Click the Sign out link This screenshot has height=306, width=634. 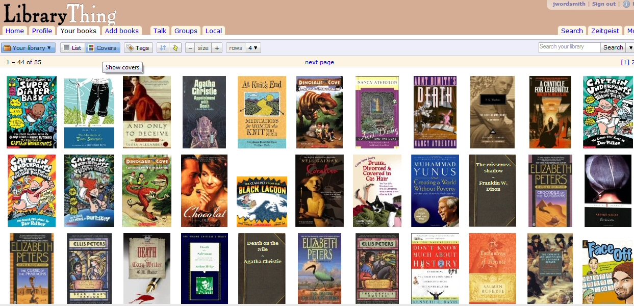pyautogui.click(x=603, y=4)
